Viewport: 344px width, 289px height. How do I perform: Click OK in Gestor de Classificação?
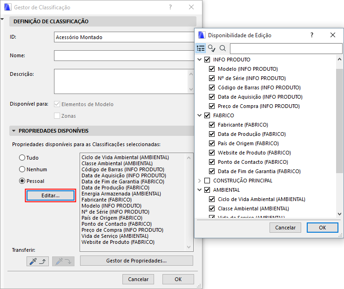pos(178,279)
